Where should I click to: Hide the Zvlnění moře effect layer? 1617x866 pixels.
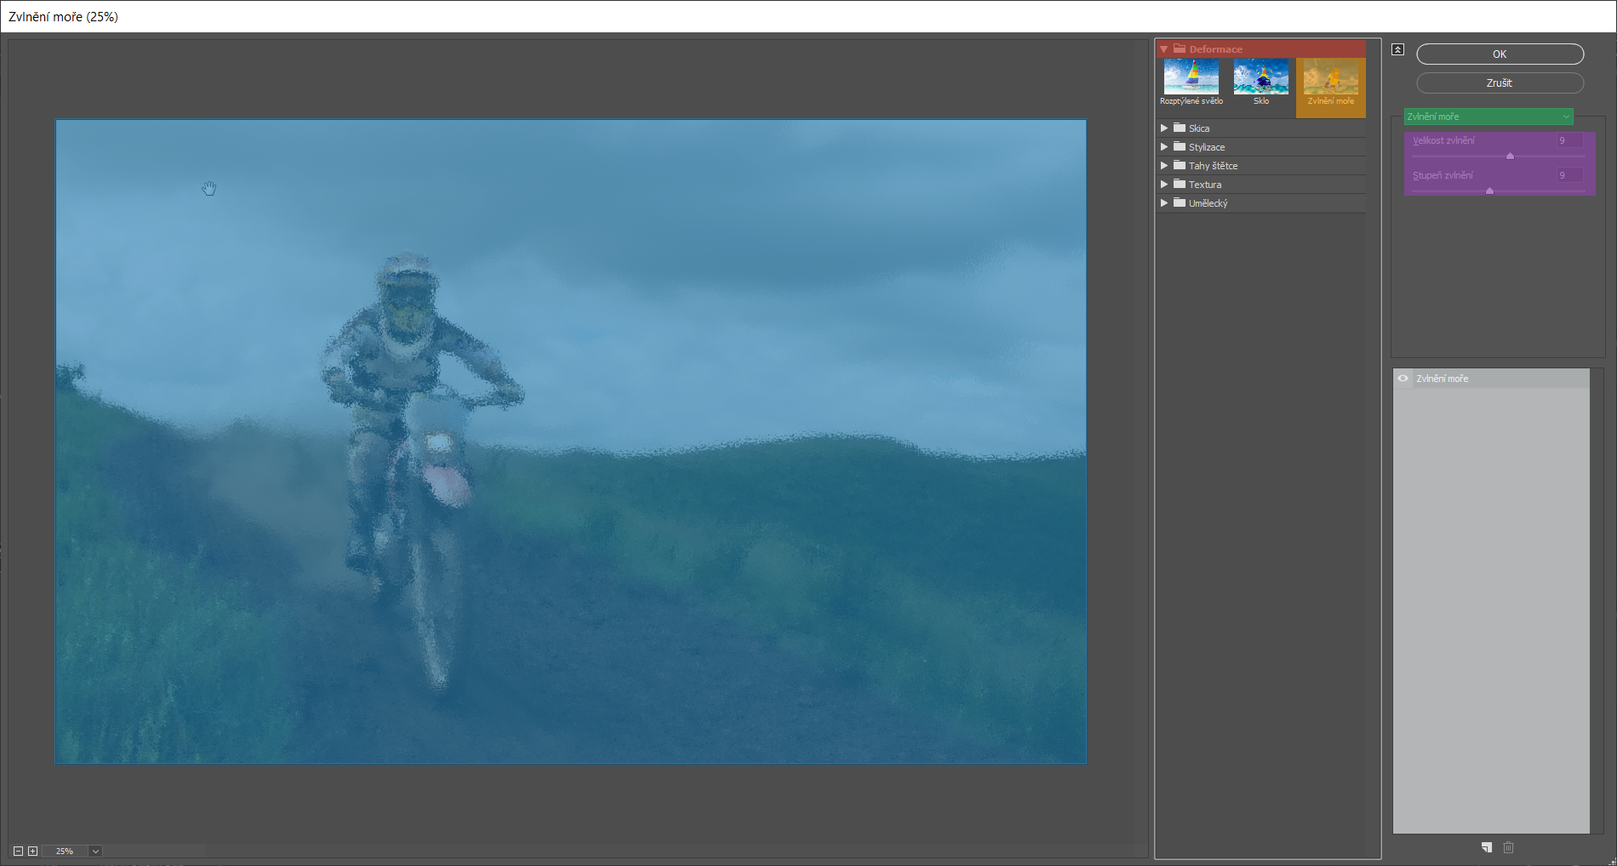click(1403, 379)
